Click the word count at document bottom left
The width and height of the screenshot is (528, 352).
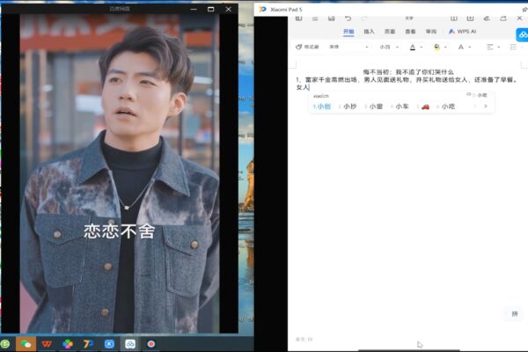[x=304, y=339]
